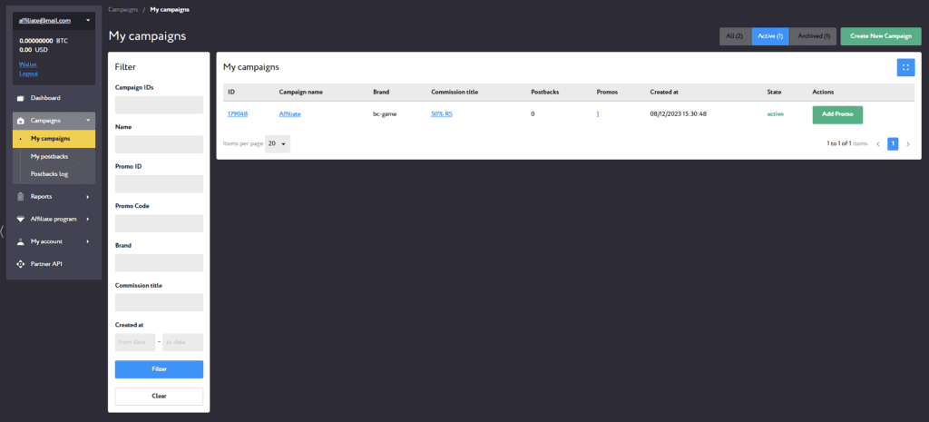Click the Campaign IDs filter field
The height and width of the screenshot is (422, 929).
159,105
